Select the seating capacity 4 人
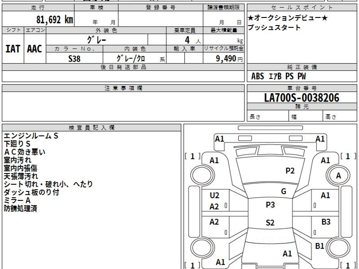 tap(193, 40)
